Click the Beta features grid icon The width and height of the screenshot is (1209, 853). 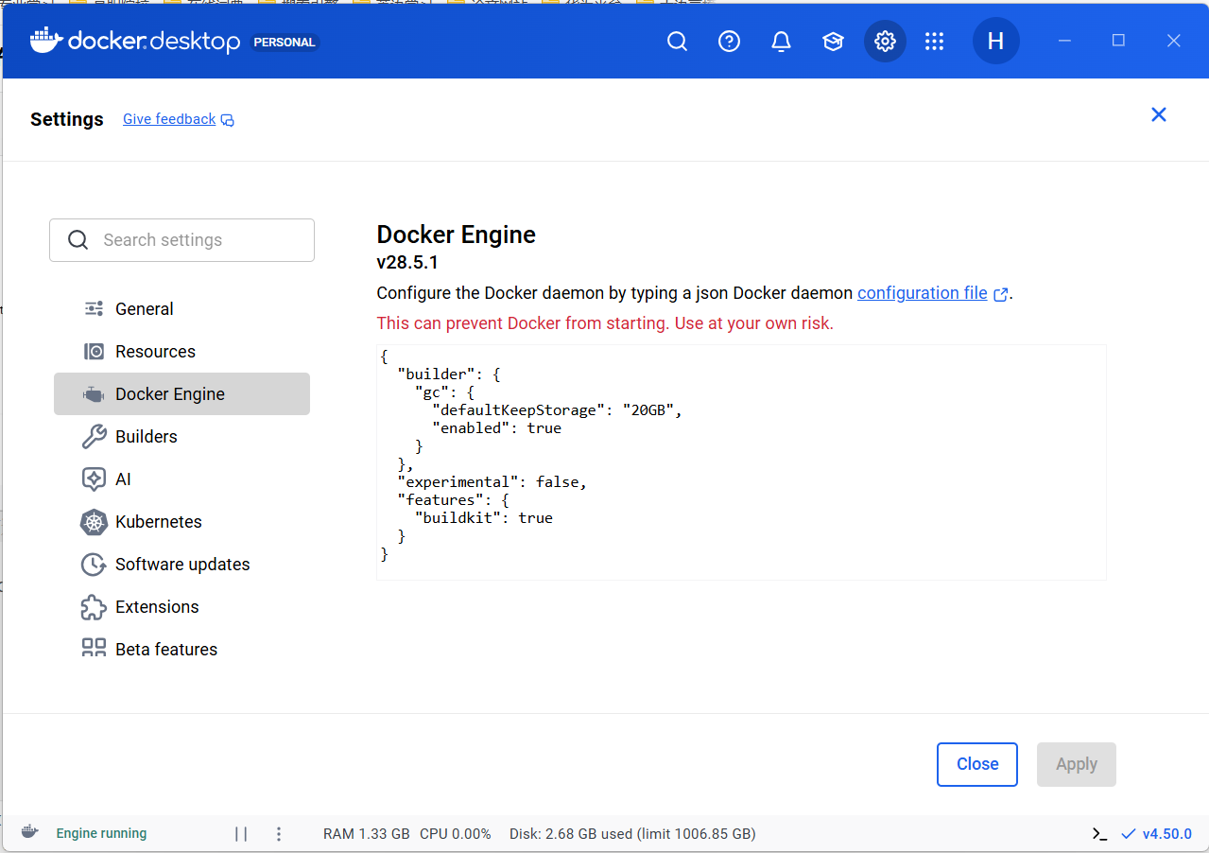coord(94,648)
